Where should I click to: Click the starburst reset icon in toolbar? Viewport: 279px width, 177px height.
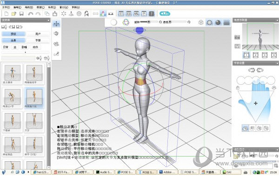pos(64,14)
